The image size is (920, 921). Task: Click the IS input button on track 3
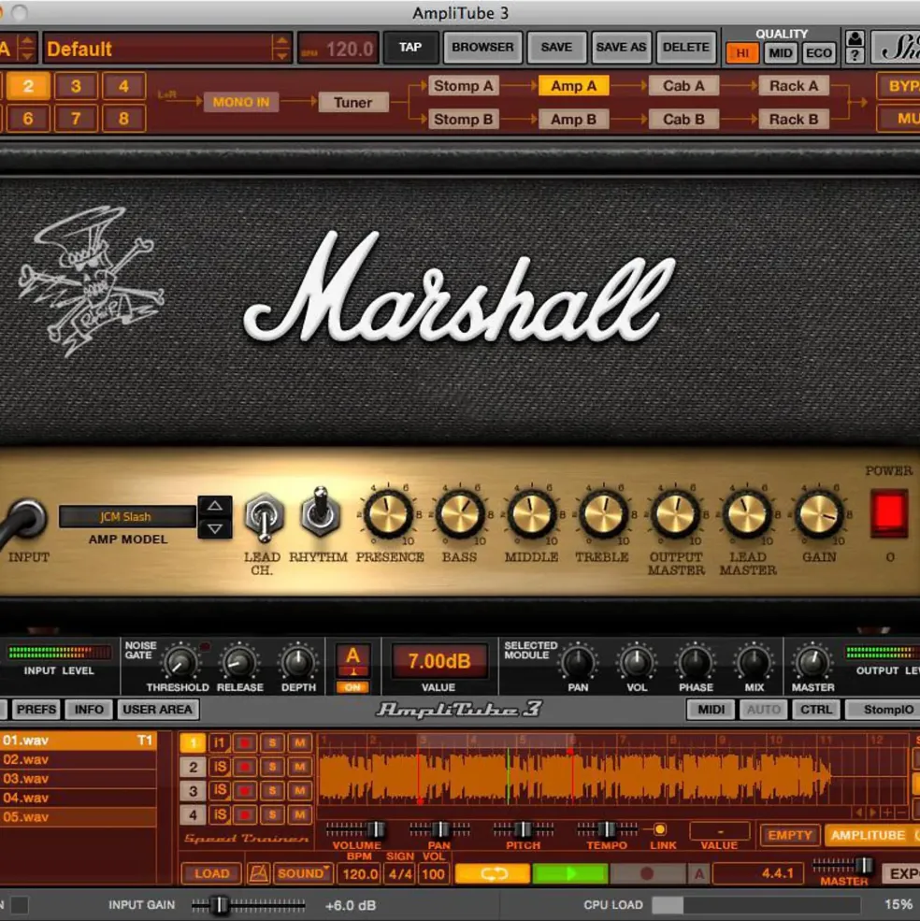pyautogui.click(x=219, y=791)
